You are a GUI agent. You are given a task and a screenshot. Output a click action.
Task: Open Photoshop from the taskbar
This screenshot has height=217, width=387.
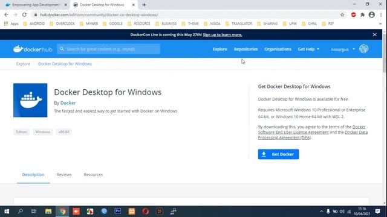coord(118,211)
